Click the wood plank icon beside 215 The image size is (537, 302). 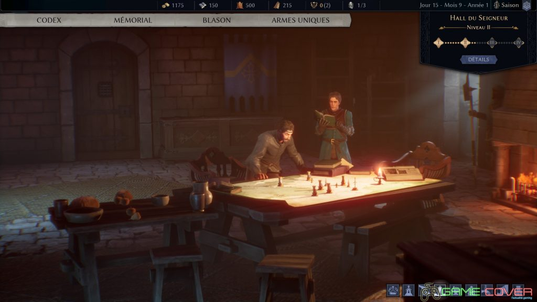coord(277,5)
